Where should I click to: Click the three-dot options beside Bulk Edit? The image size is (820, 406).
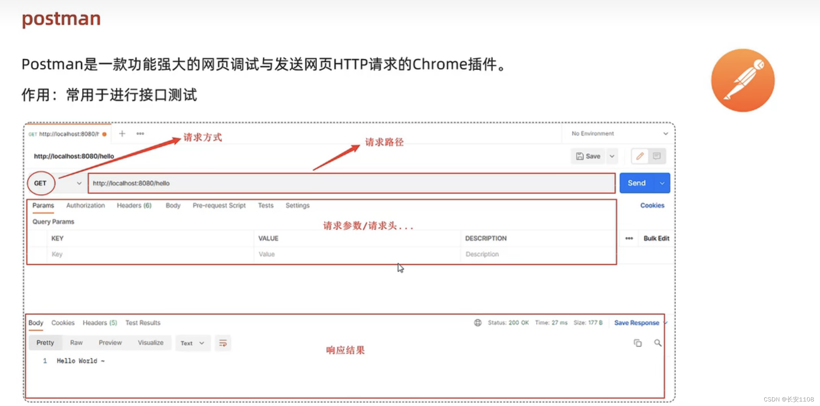click(x=629, y=238)
